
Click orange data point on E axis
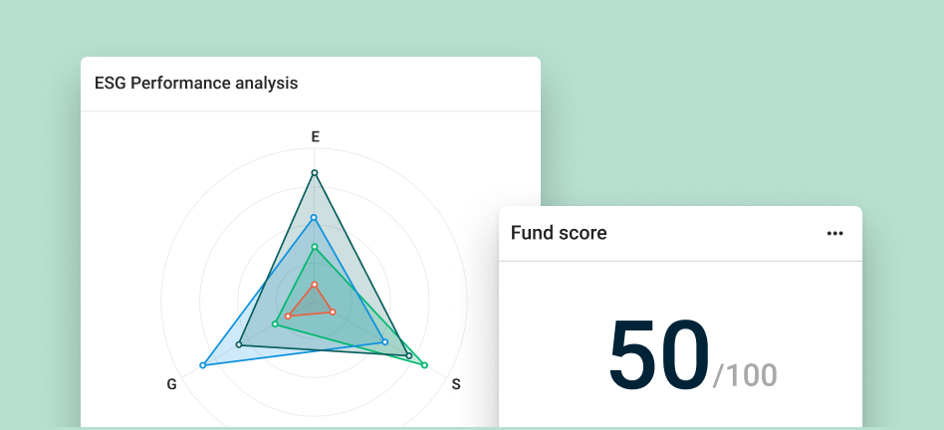(315, 285)
